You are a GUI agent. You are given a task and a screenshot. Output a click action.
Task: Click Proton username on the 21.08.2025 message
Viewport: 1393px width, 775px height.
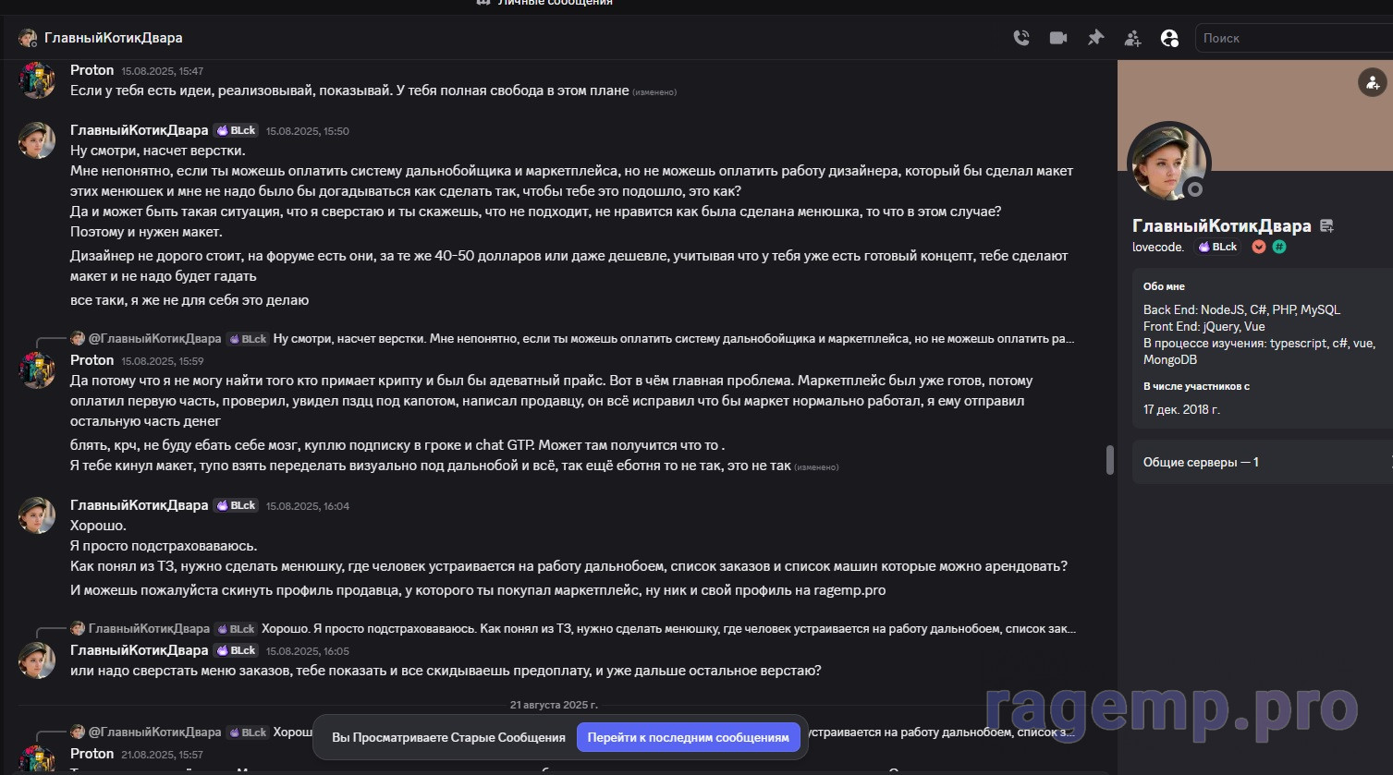[x=92, y=754]
